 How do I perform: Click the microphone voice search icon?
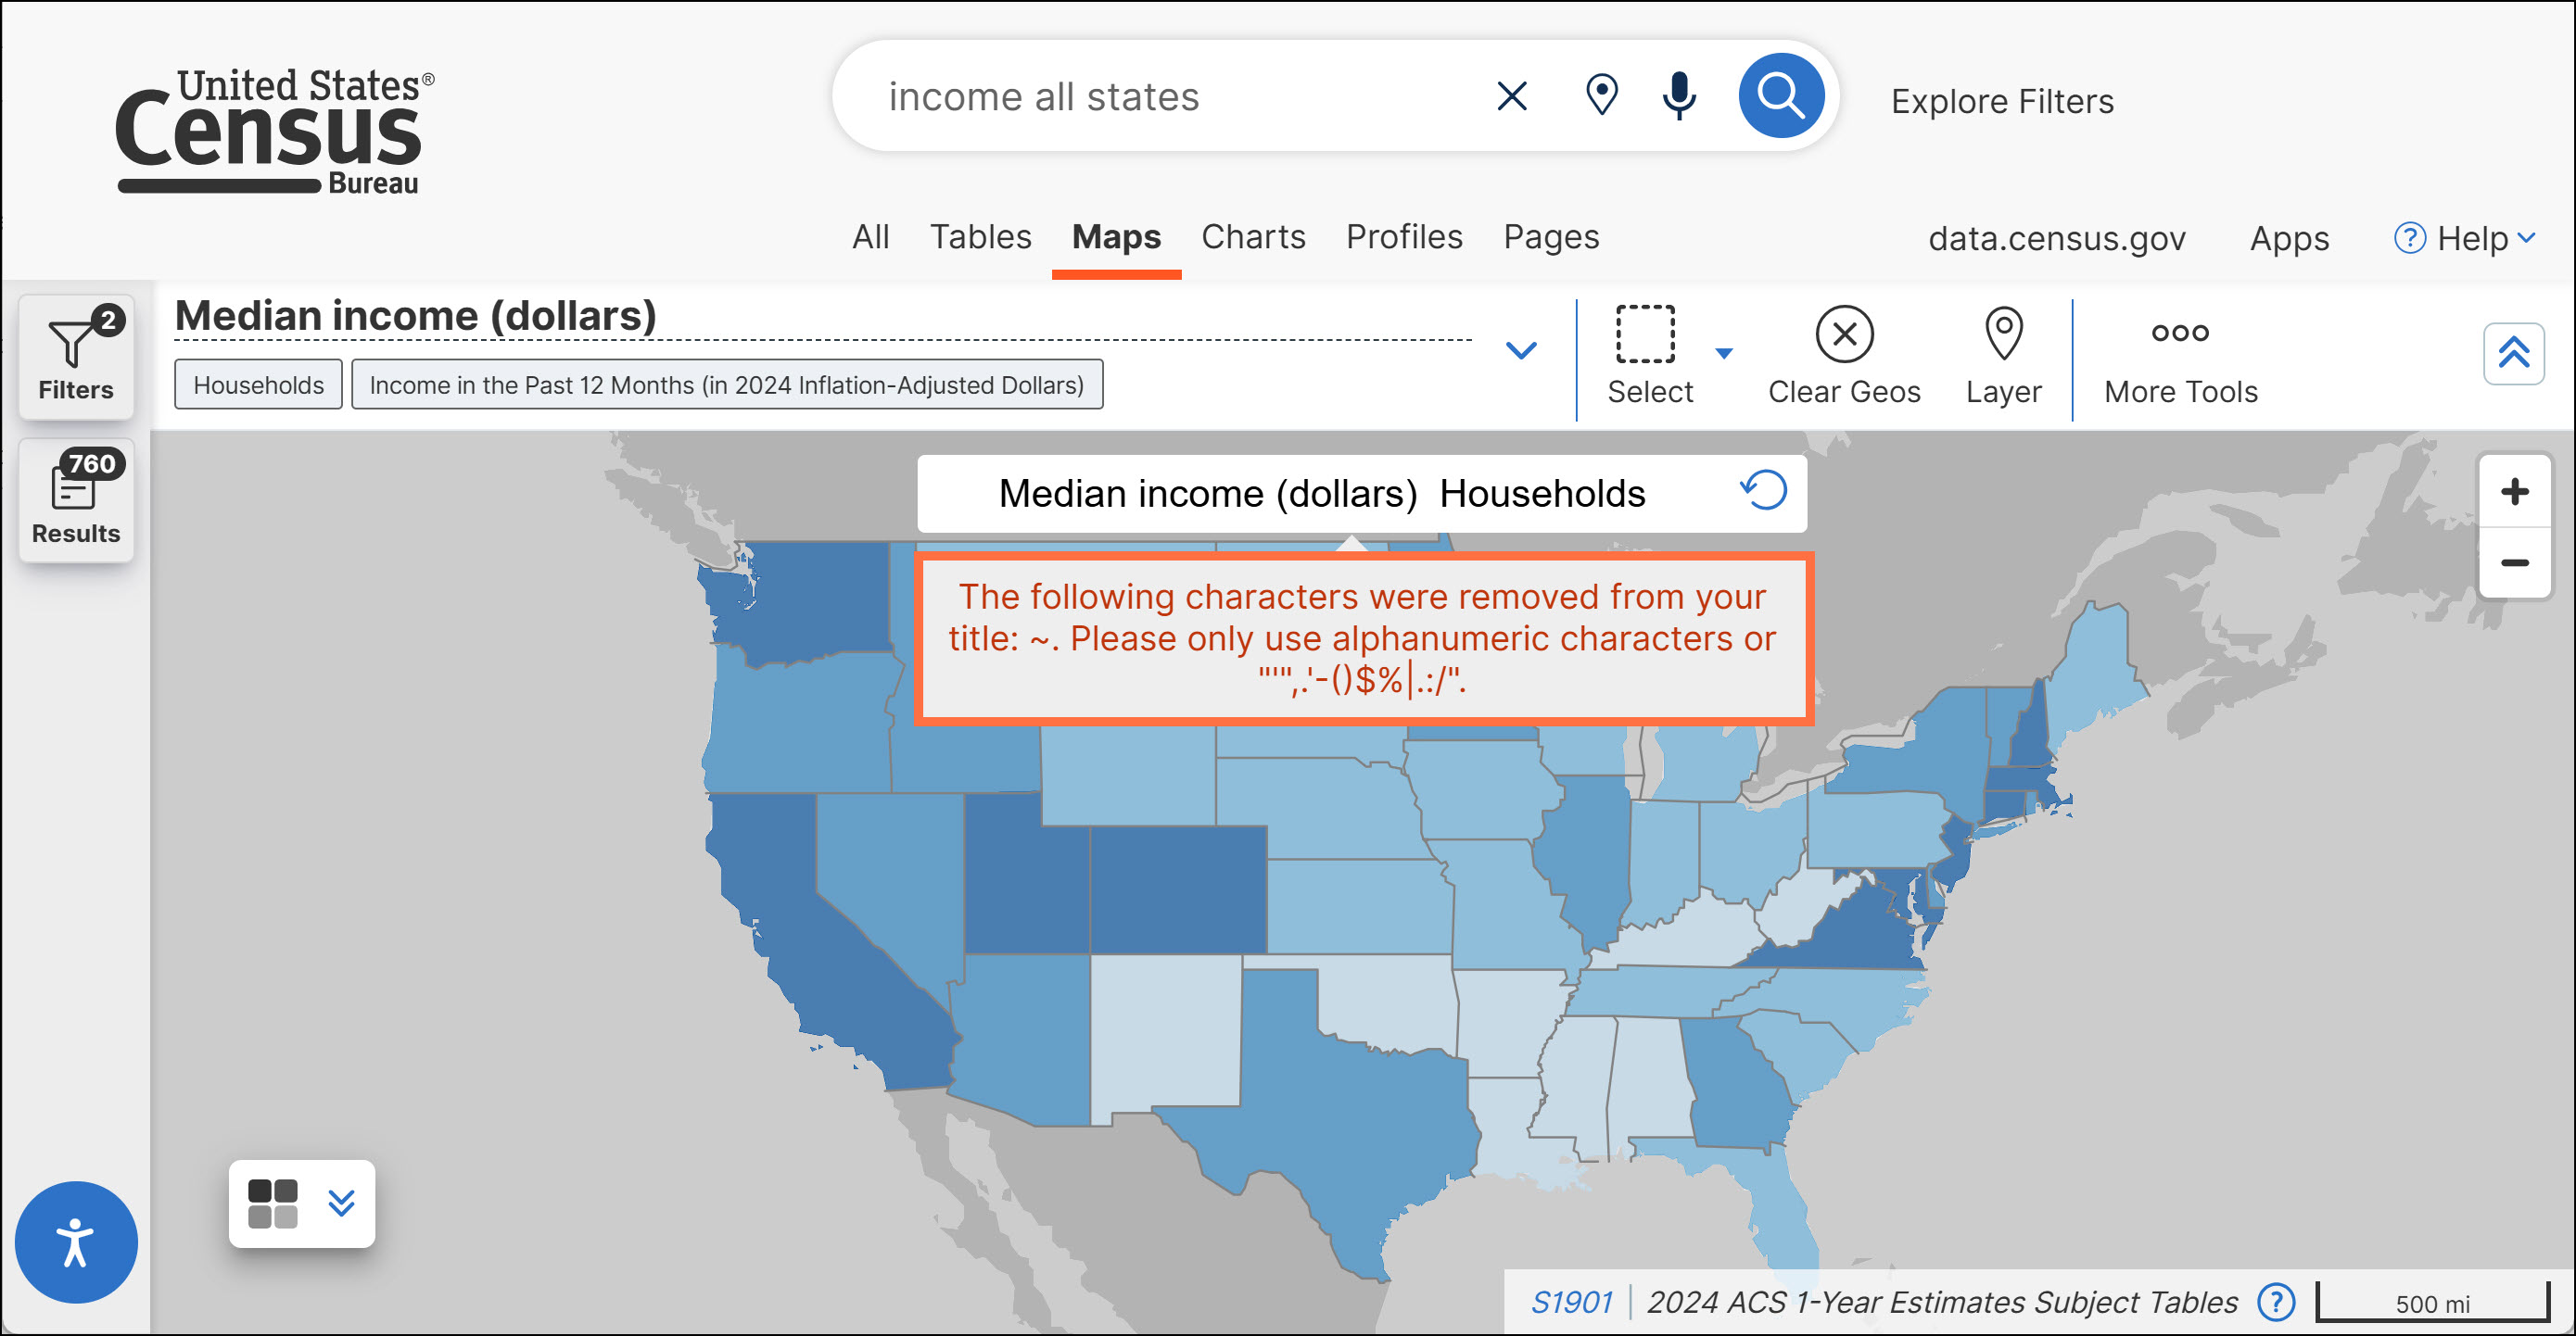1679,97
